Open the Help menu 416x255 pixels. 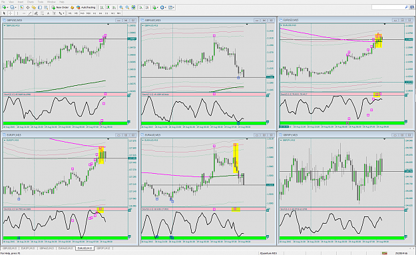pyautogui.click(x=61, y=2)
